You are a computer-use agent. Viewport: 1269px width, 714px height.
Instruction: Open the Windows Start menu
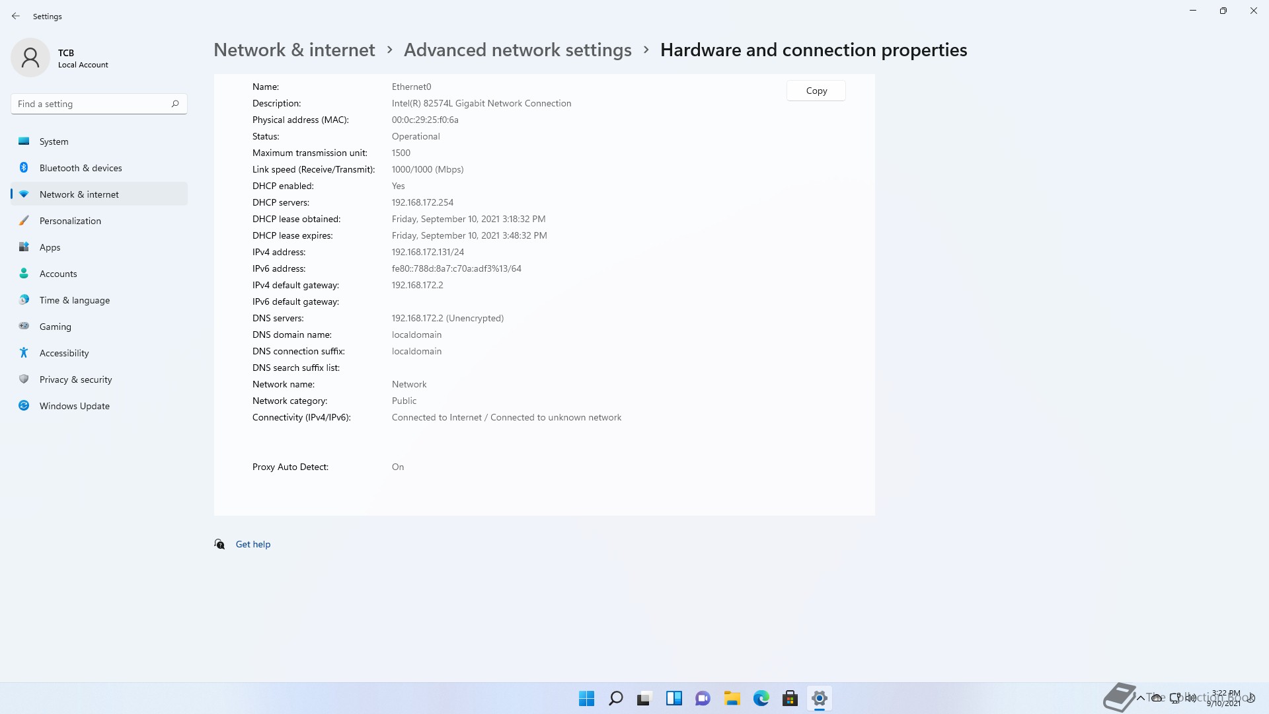pyautogui.click(x=586, y=698)
